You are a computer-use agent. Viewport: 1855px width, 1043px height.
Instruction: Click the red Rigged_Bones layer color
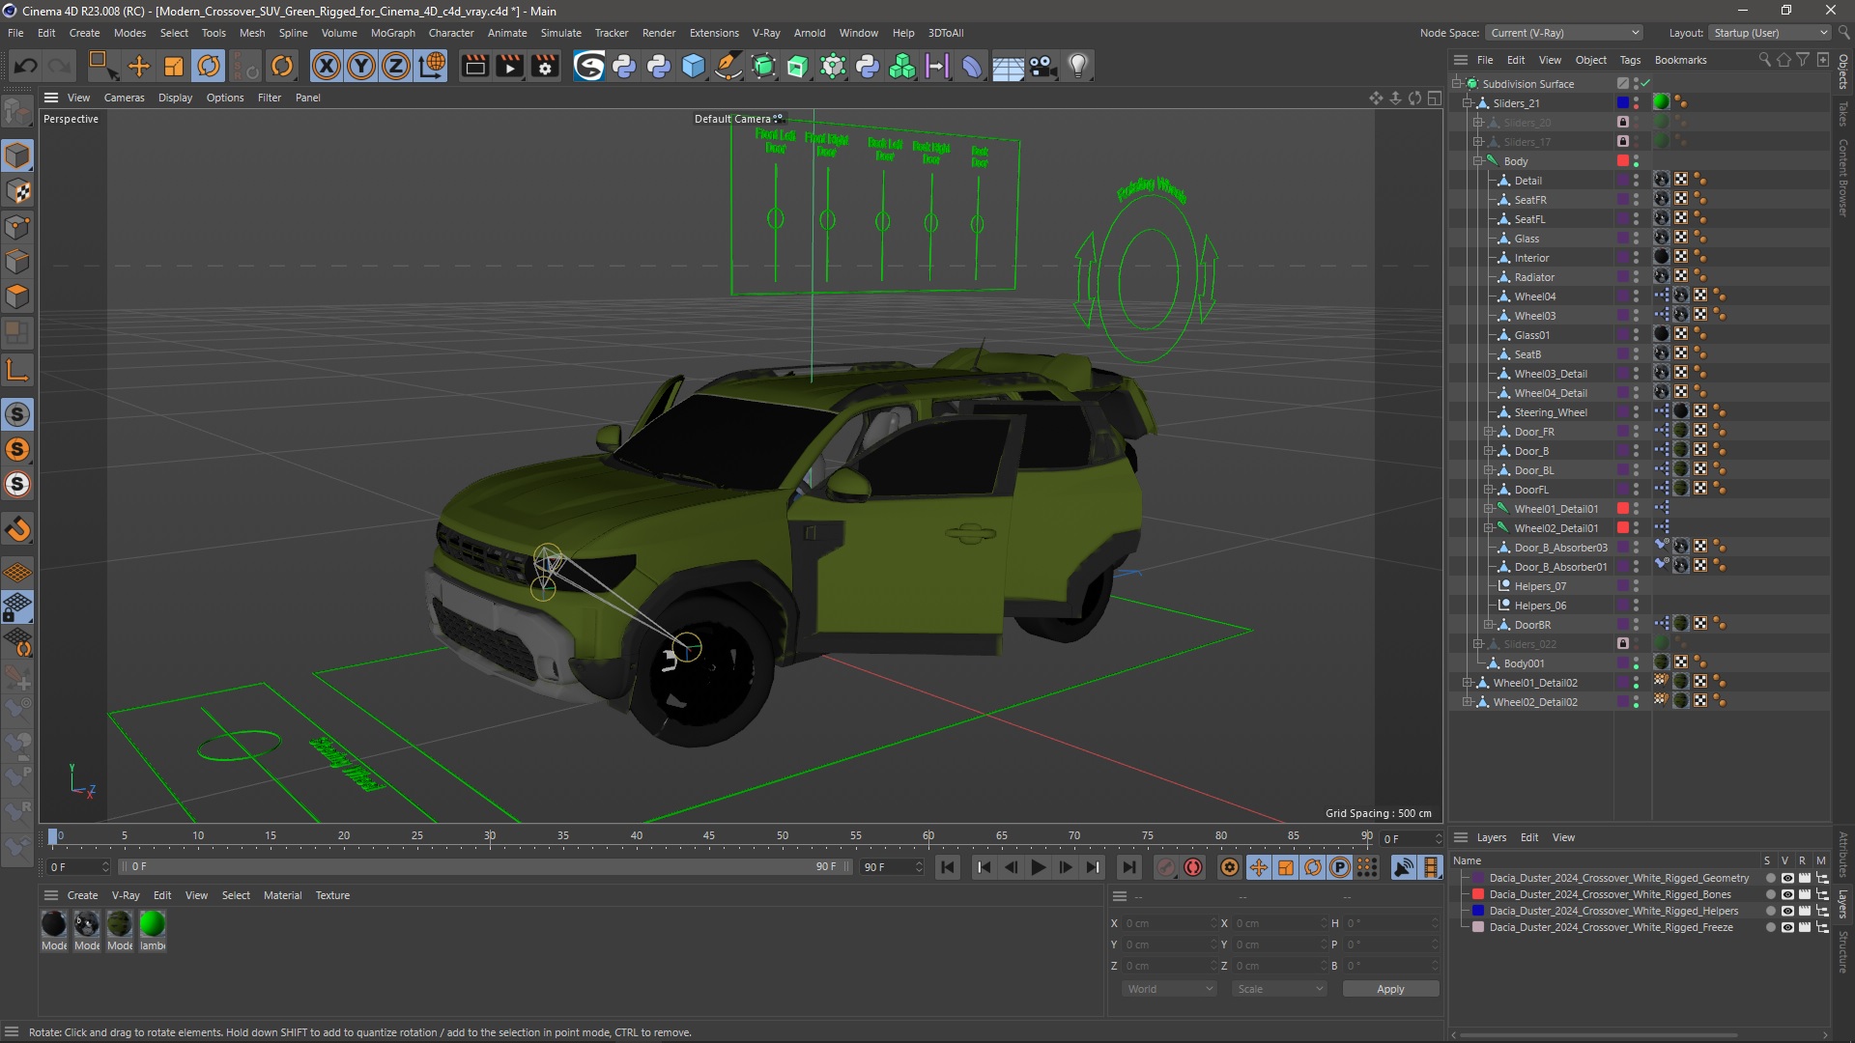pyautogui.click(x=1477, y=895)
